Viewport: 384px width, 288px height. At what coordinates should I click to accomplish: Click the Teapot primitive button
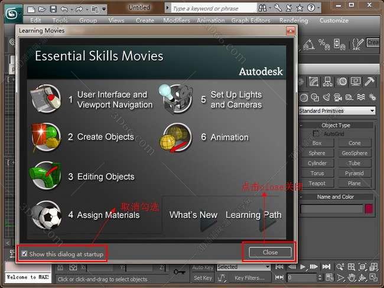[x=317, y=184]
